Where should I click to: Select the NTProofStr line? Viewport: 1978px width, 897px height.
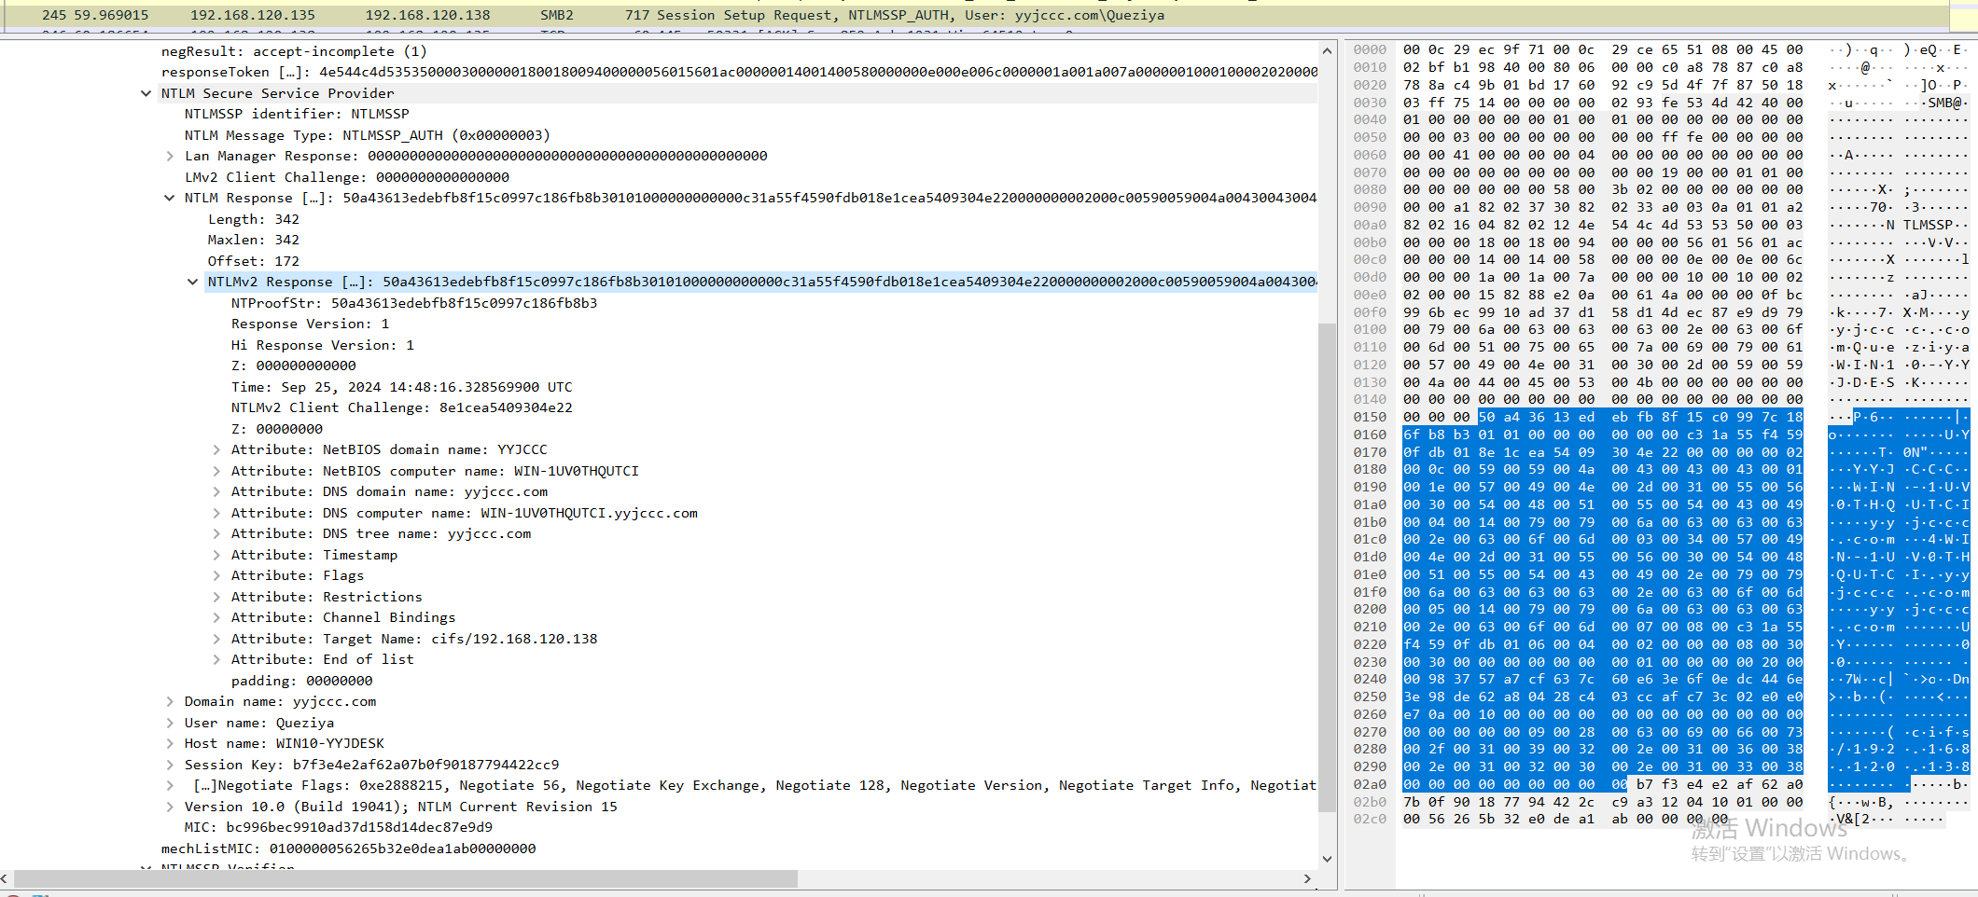[x=413, y=303]
